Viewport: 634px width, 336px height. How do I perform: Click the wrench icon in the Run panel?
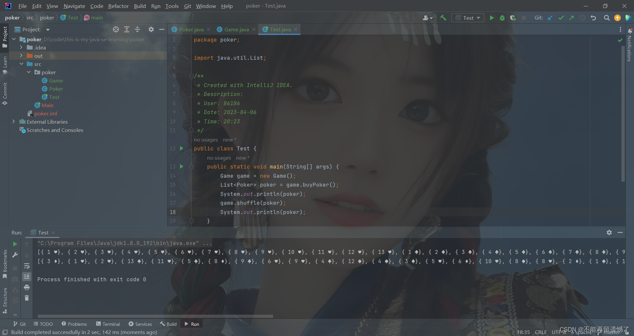point(15,255)
